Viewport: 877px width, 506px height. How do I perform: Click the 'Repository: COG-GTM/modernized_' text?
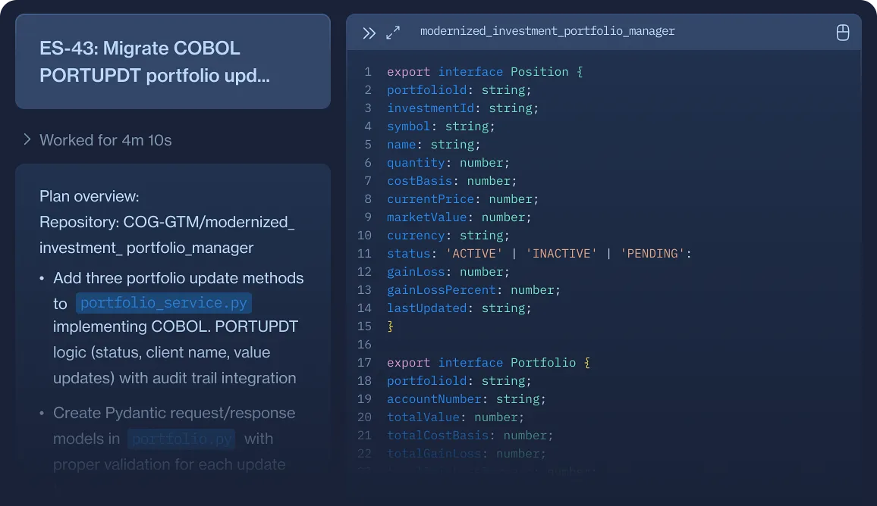click(167, 222)
